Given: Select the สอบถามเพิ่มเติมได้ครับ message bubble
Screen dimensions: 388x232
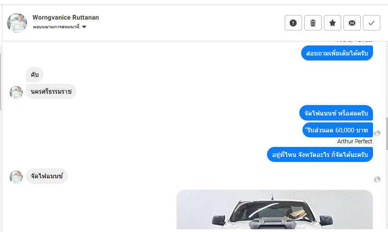Looking at the screenshot, I should [x=337, y=53].
